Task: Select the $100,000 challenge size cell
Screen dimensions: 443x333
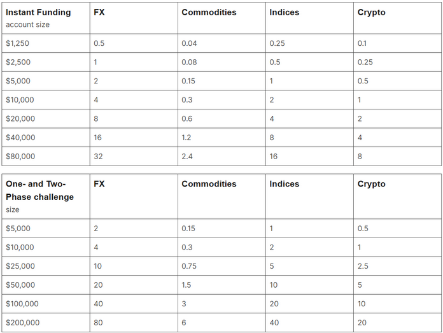Action: (22, 304)
